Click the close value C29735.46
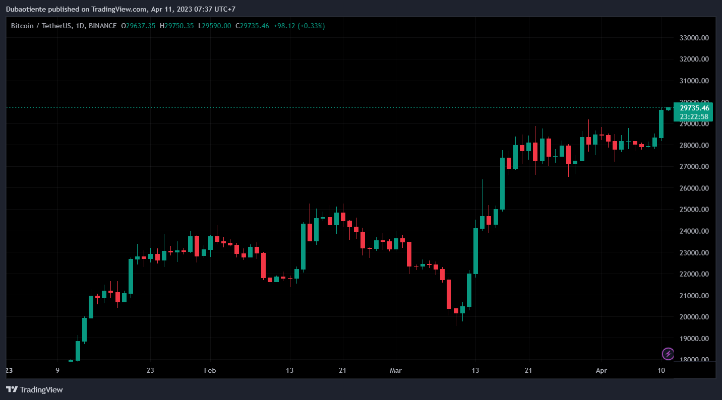Viewport: 722px width, 400px height. point(253,26)
